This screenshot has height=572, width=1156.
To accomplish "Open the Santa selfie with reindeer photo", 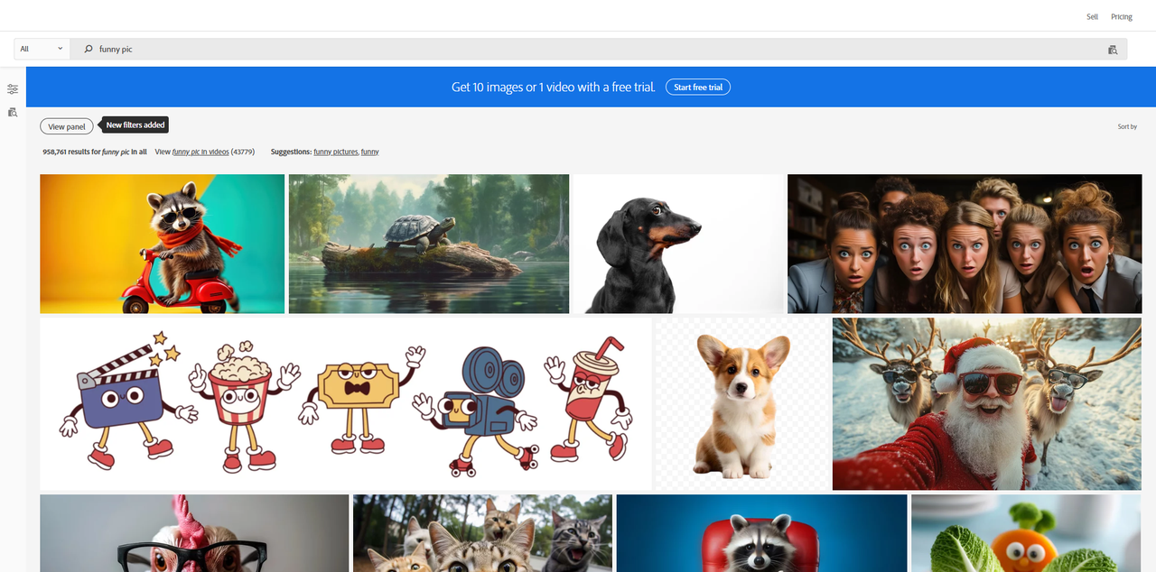I will coord(986,403).
